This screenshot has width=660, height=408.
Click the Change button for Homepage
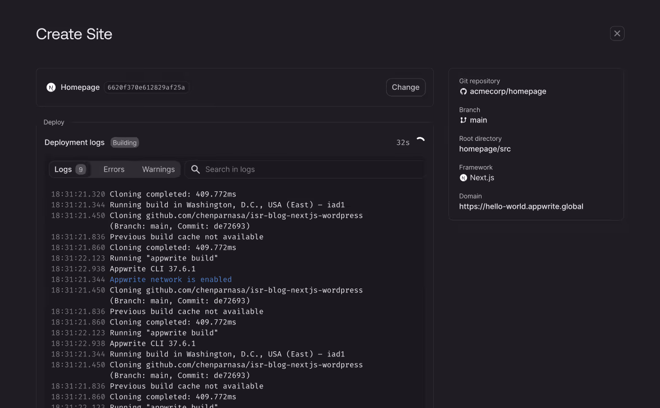[405, 87]
